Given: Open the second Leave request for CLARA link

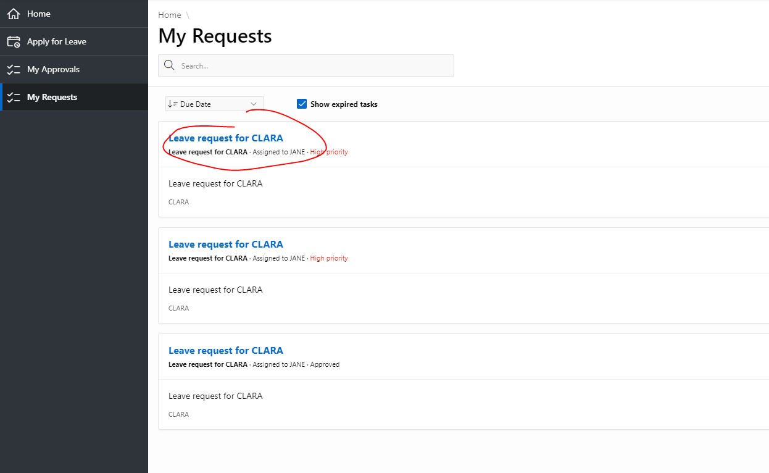Looking at the screenshot, I should click(226, 245).
